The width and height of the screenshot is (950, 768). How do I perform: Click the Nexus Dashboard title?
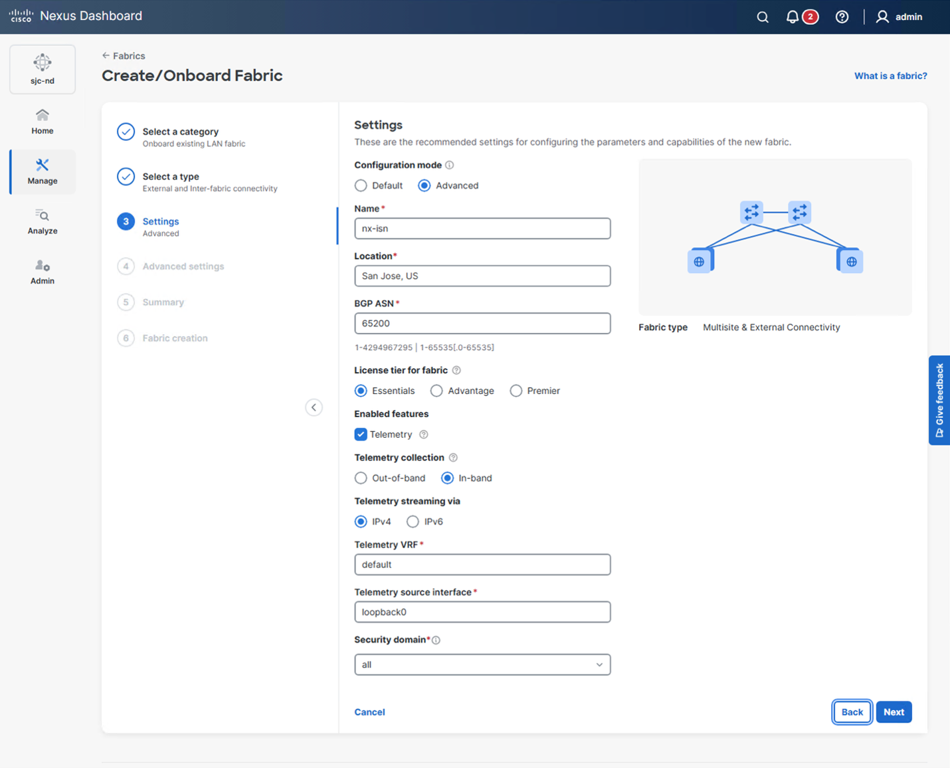91,16
